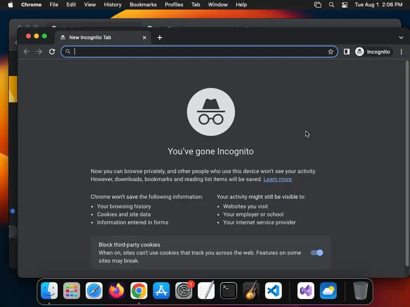410x307 pixels.
Task: Open the Apple menu
Action: (10, 5)
